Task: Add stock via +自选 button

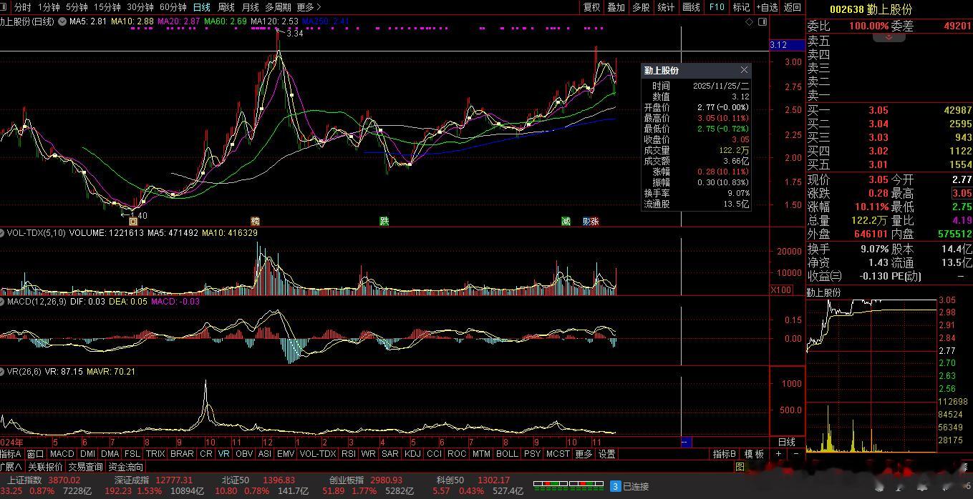Action: [x=766, y=7]
